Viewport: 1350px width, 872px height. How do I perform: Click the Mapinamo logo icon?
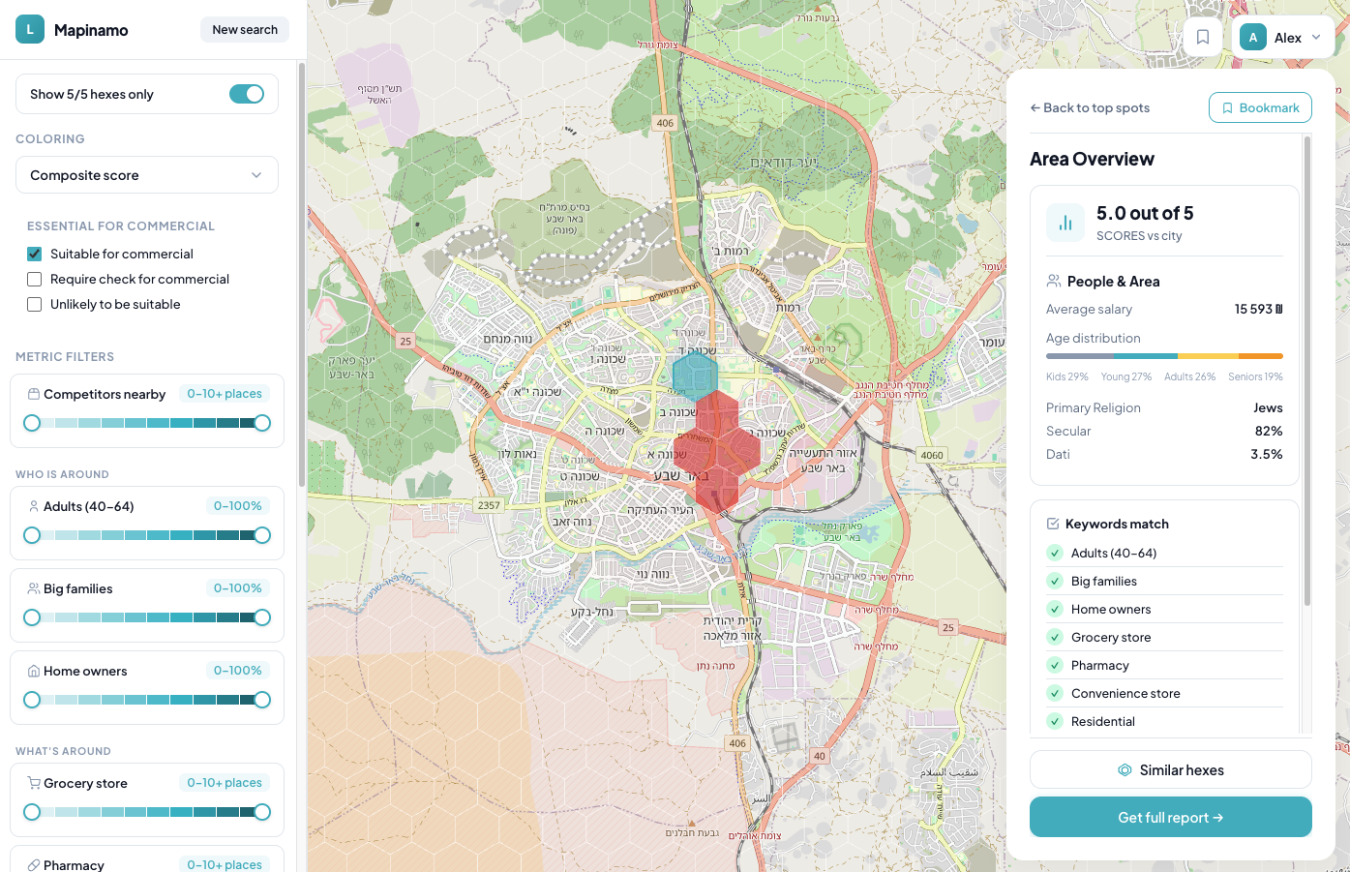point(30,30)
